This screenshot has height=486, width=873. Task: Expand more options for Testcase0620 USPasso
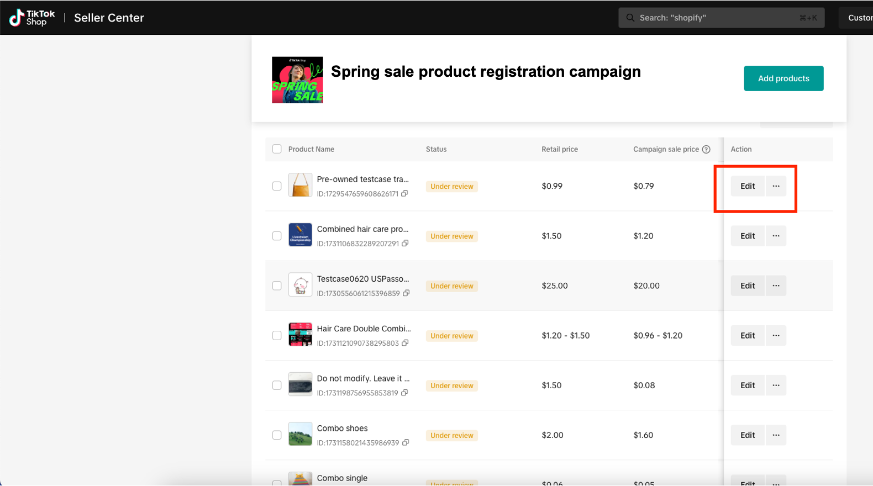point(776,286)
